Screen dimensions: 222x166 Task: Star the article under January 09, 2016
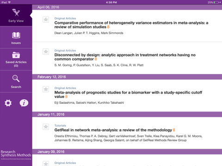46,164
